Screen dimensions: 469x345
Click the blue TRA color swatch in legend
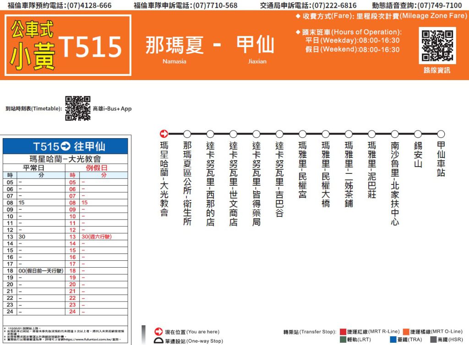click(393, 340)
